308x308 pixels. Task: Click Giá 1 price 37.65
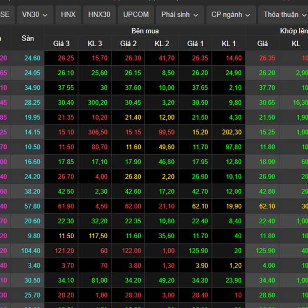pyautogui.click(x=200, y=88)
